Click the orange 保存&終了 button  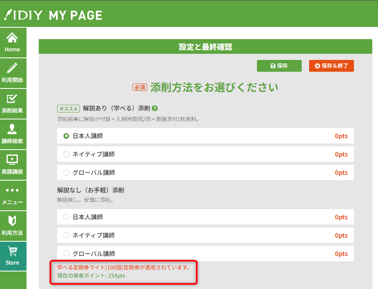[x=331, y=66]
